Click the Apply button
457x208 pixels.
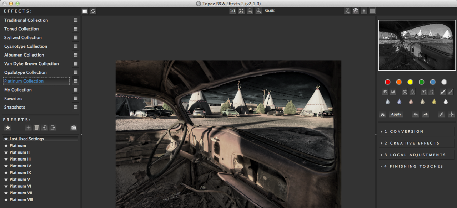pyautogui.click(x=396, y=114)
